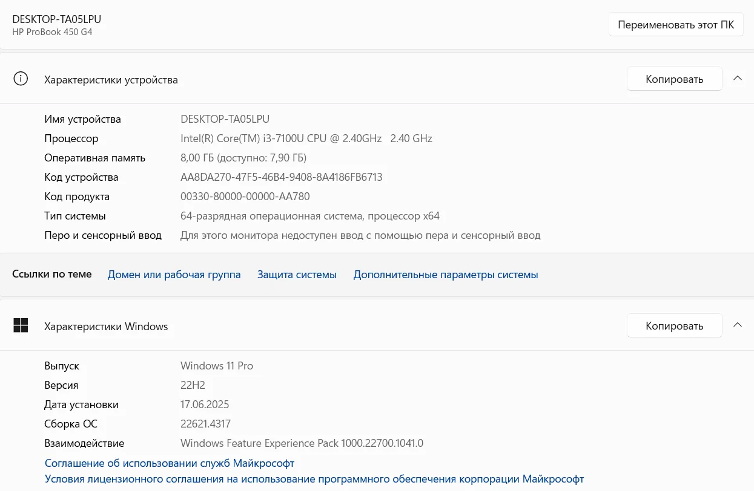Click Переименовать этот ПК button
The height and width of the screenshot is (491, 754).
tap(676, 25)
